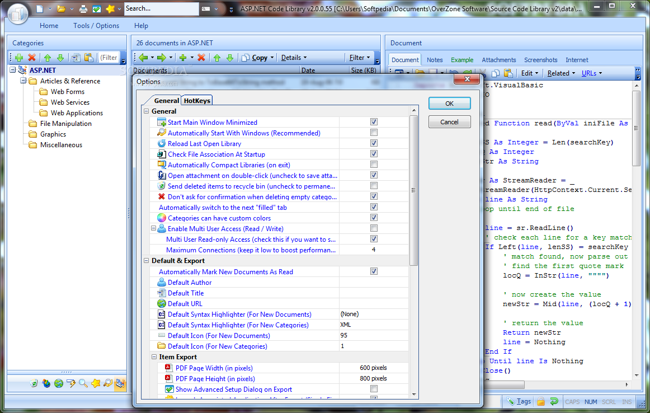Click the green Earth globe icon in bottom panel
Viewport: 650px width, 413px height.
(58, 383)
